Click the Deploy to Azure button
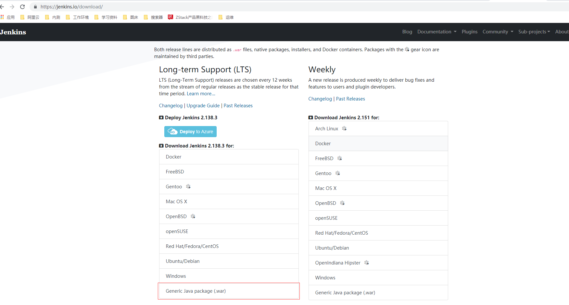The height and width of the screenshot is (305, 569). (x=190, y=132)
